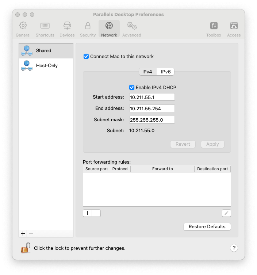This screenshot has width=257, height=275.
Task: Toggle Connect Mac to this network
Action: pyautogui.click(x=86, y=57)
